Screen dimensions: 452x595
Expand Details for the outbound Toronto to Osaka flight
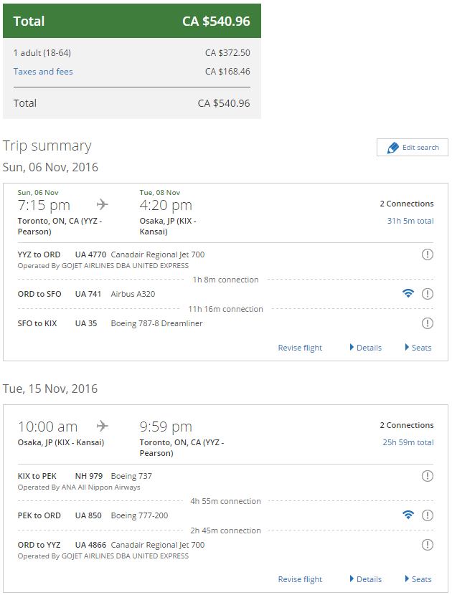(x=365, y=348)
